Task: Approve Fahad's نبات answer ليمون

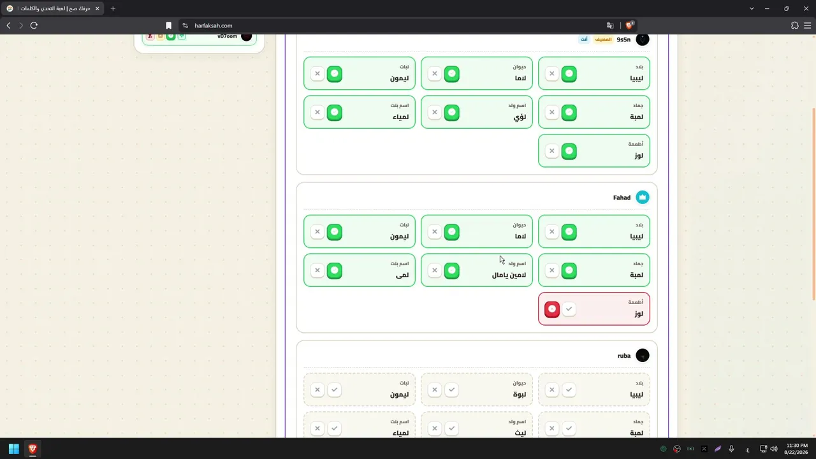Action: pos(334,232)
